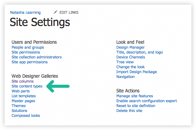Image resolution: width=196 pixels, height=130 pixels.
Task: Select Site permissions link
Action: pyautogui.click(x=26, y=52)
